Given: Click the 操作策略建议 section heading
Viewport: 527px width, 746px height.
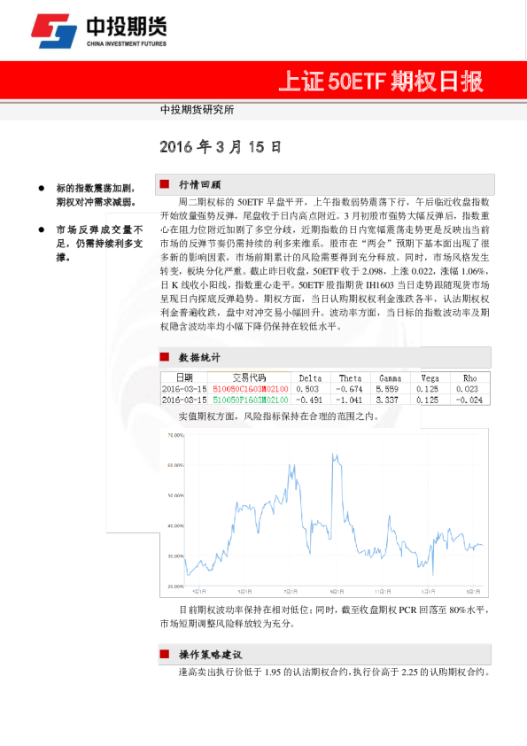Looking at the screenshot, I should click(x=210, y=655).
